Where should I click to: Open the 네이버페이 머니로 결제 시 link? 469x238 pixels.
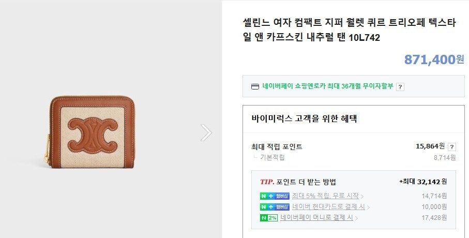[x=317, y=217]
